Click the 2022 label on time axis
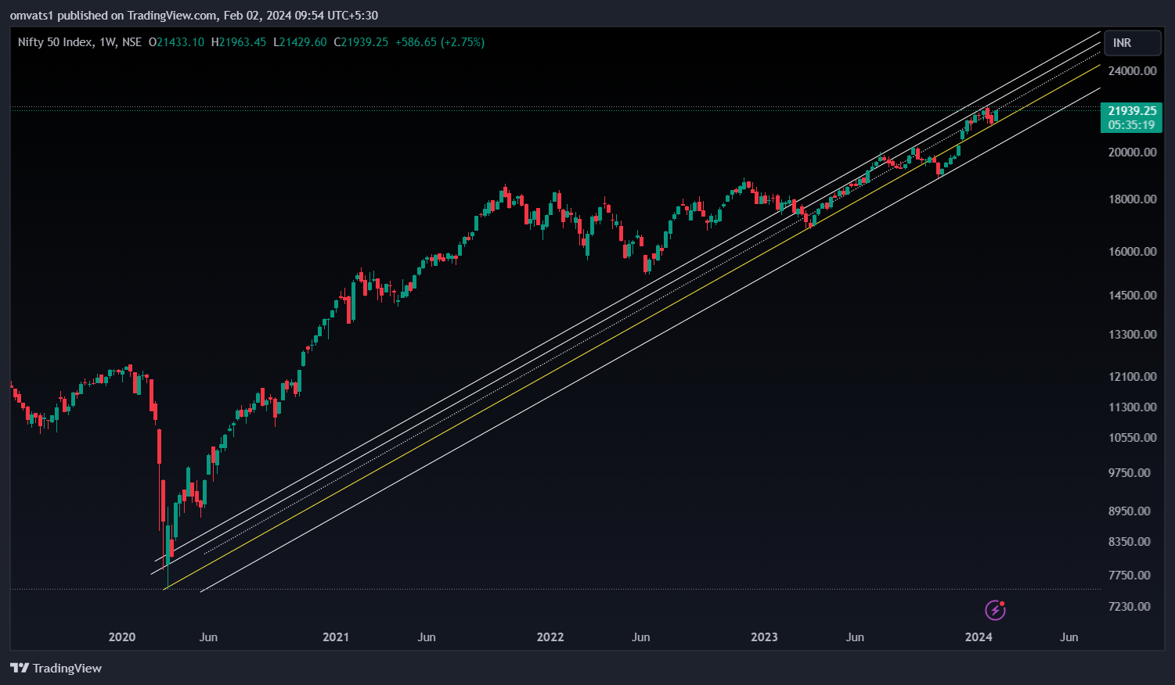 tap(550, 637)
